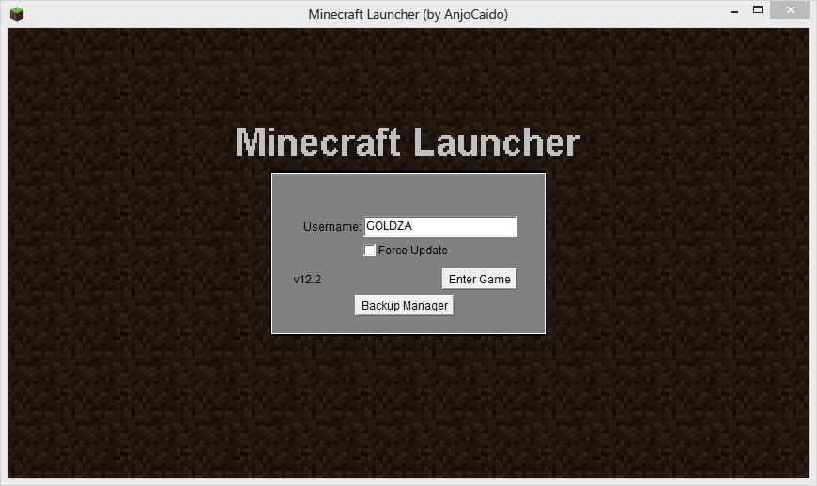The width and height of the screenshot is (817, 486).
Task: Click the v12.2 version label
Action: [x=307, y=280]
